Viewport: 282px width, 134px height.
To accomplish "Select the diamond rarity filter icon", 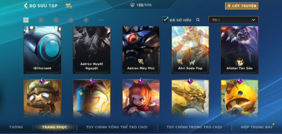I will 86,20.
